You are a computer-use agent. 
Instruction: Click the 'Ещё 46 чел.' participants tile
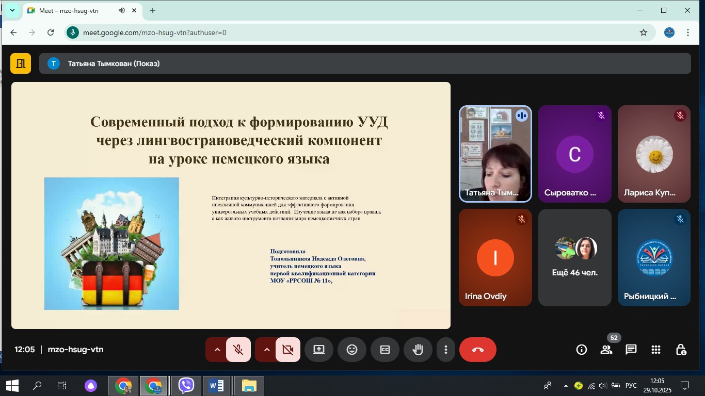[x=574, y=257]
